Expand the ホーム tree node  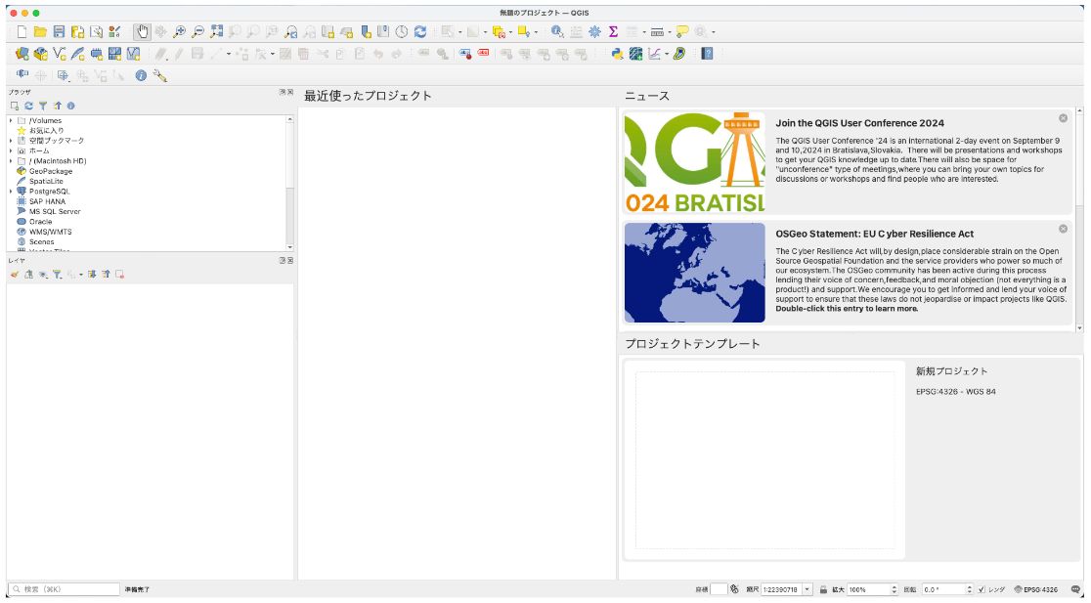pyautogui.click(x=11, y=151)
